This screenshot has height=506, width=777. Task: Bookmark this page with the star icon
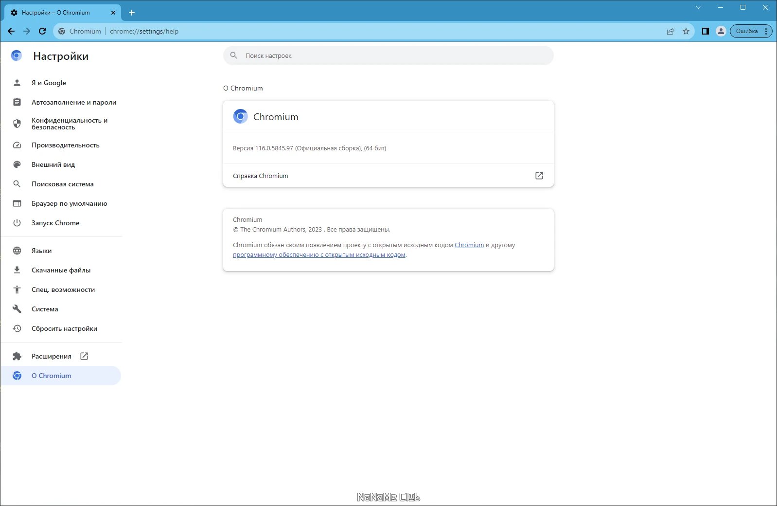[x=686, y=31]
